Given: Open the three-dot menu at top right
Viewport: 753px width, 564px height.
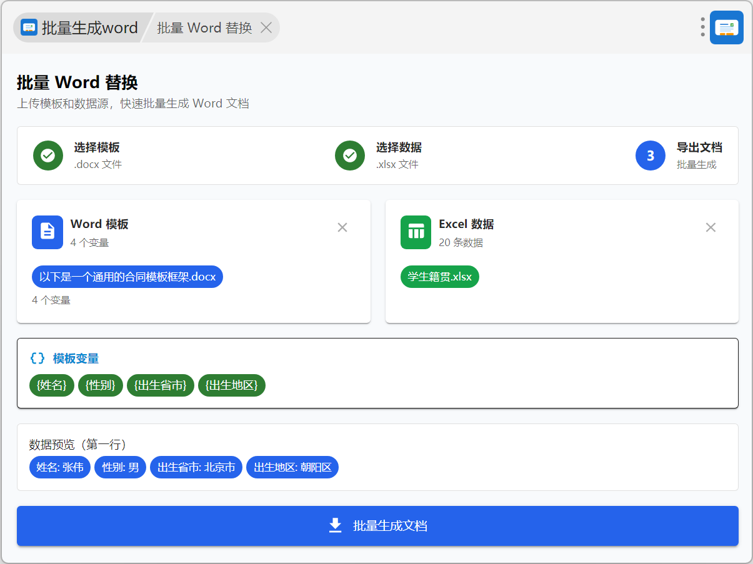Looking at the screenshot, I should (702, 27).
